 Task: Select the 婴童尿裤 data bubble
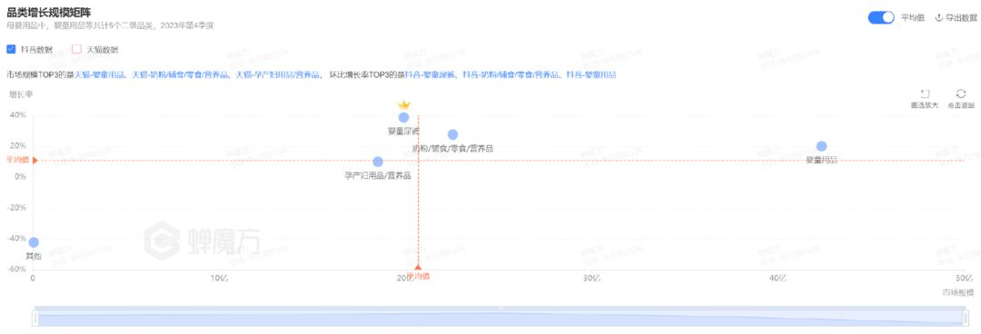[x=403, y=117]
